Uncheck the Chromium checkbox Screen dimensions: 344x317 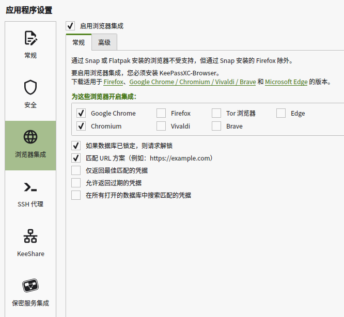pos(81,126)
